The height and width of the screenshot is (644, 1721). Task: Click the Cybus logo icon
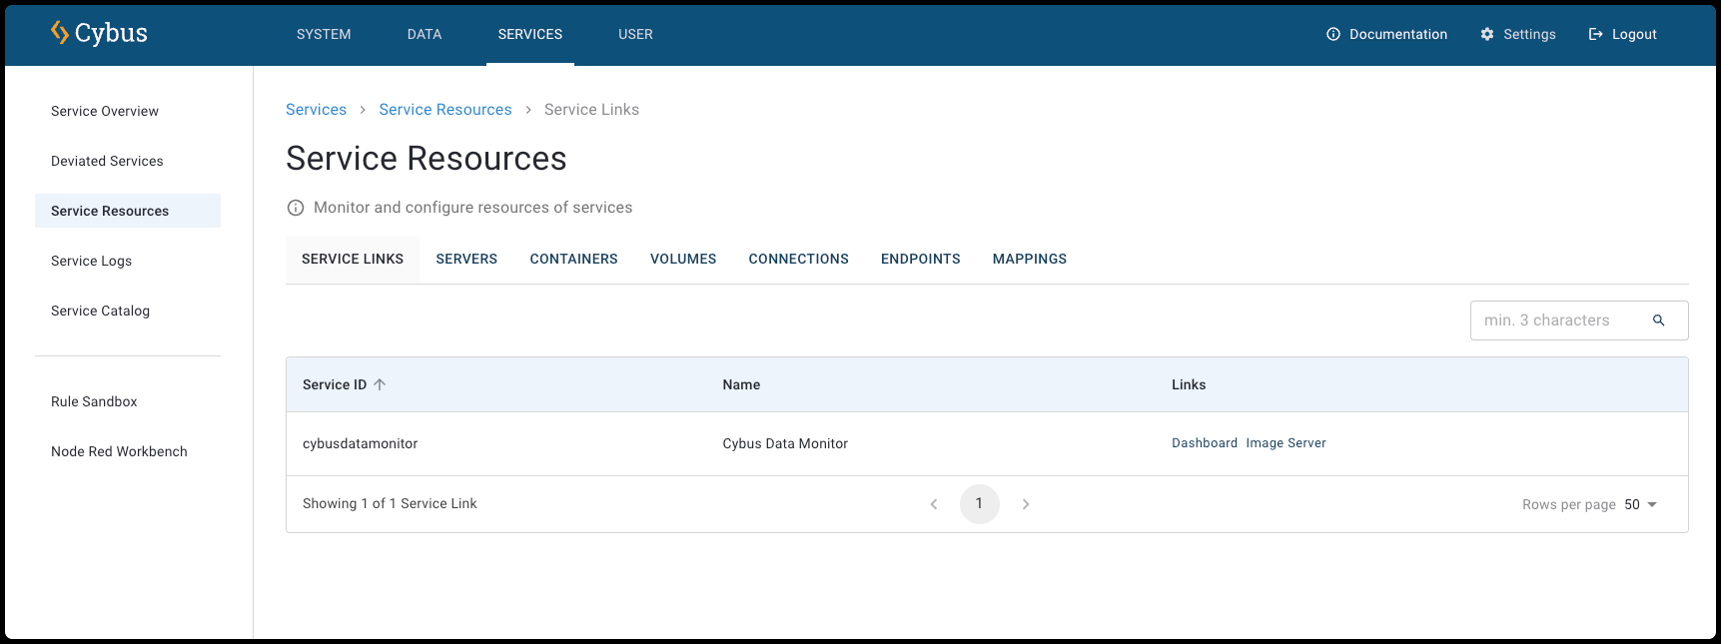pos(60,33)
